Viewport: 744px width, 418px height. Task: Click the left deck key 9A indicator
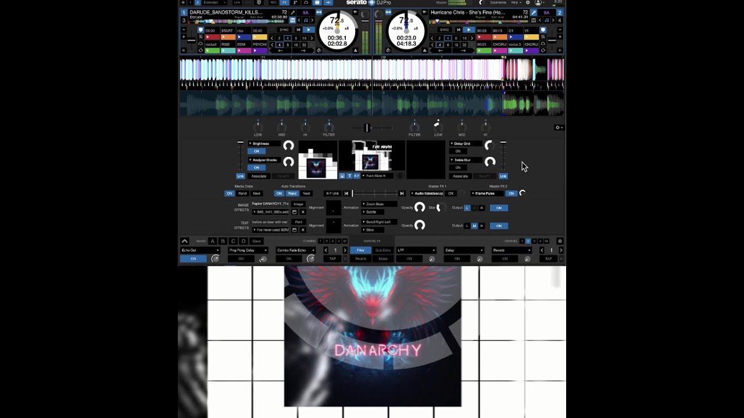coord(306,12)
